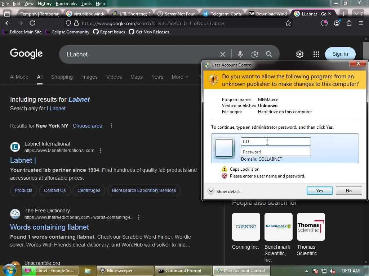The width and height of the screenshot is (369, 276).
Task: Open the Bookmarks menu
Action: point(66,4)
